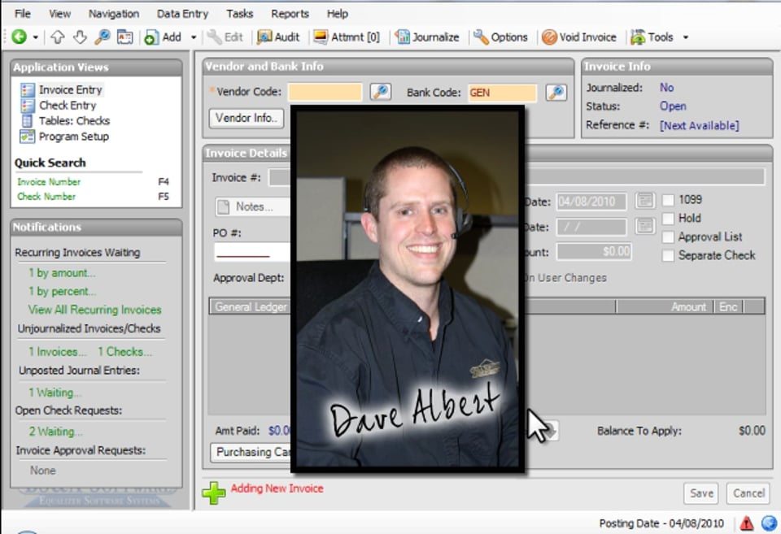Click Void Invoice in toolbar
The width and height of the screenshot is (781, 534).
(x=578, y=37)
